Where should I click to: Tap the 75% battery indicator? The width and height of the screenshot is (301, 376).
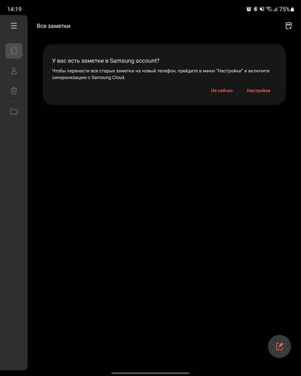click(286, 10)
